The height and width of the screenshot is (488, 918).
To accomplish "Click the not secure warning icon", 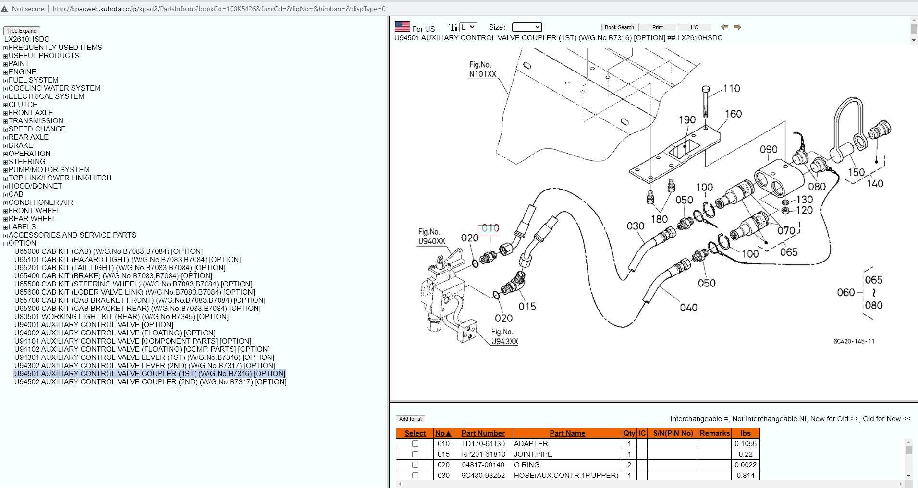I will [5, 9].
